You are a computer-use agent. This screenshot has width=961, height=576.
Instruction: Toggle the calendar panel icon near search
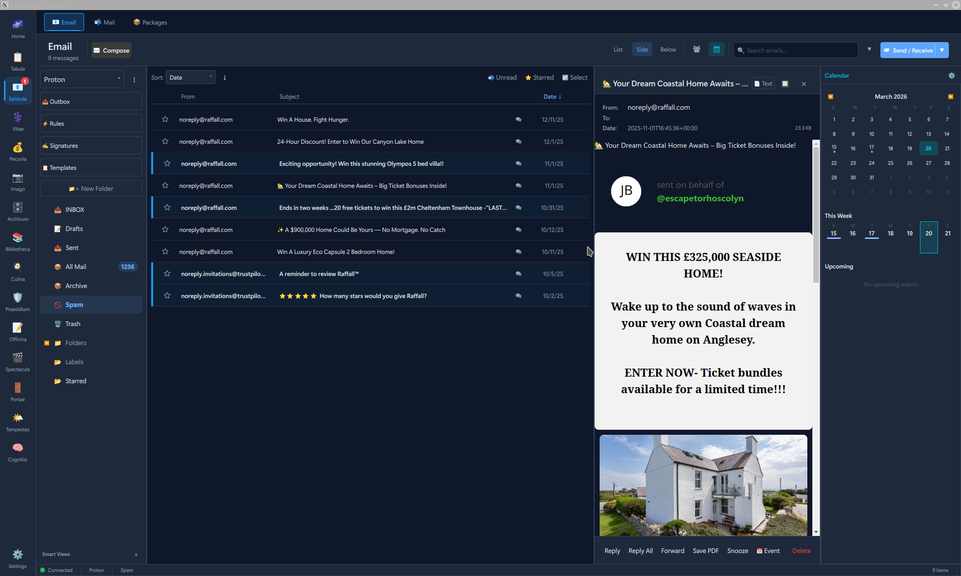pyautogui.click(x=717, y=49)
